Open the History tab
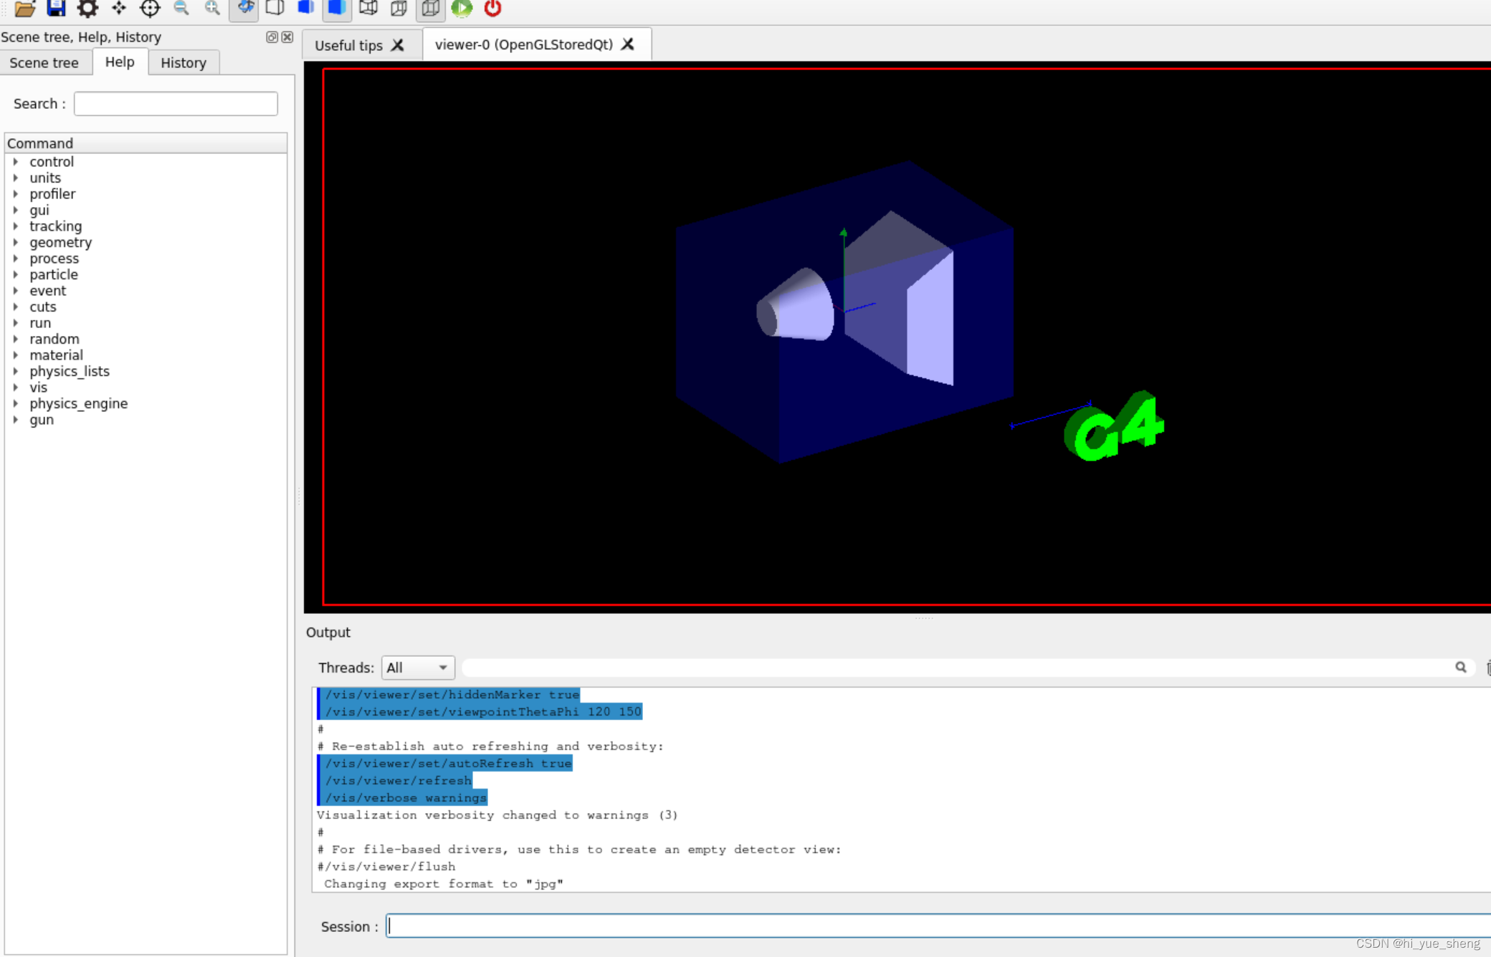This screenshot has height=957, width=1491. tap(184, 63)
